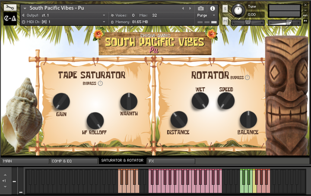Click the Voices count 0
The image size is (311, 196).
click(x=133, y=15)
